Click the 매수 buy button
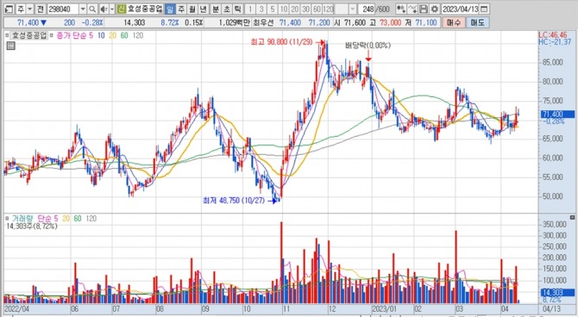 click(x=453, y=22)
